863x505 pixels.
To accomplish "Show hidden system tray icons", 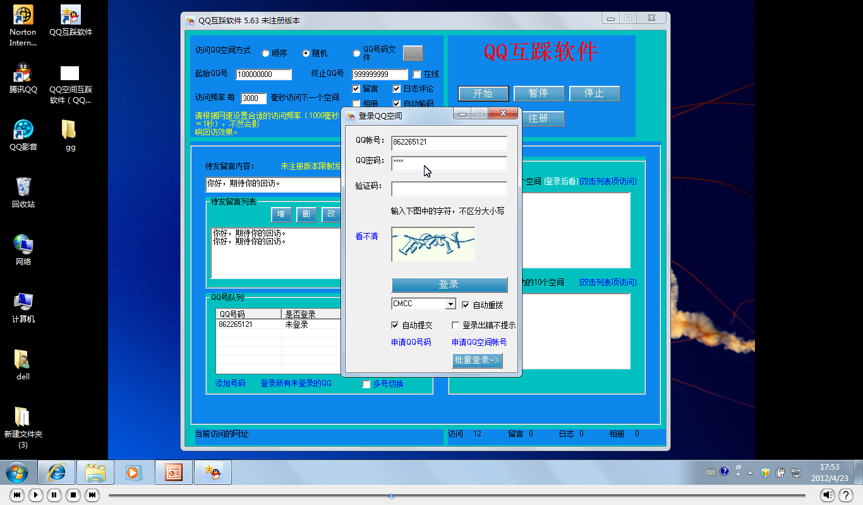I will click(x=750, y=472).
